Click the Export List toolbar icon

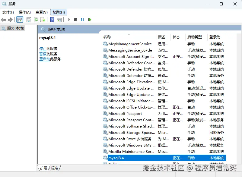(43, 20)
